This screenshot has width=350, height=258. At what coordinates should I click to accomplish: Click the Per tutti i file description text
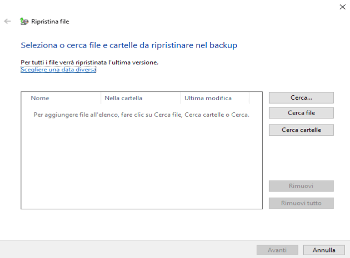tap(89, 63)
